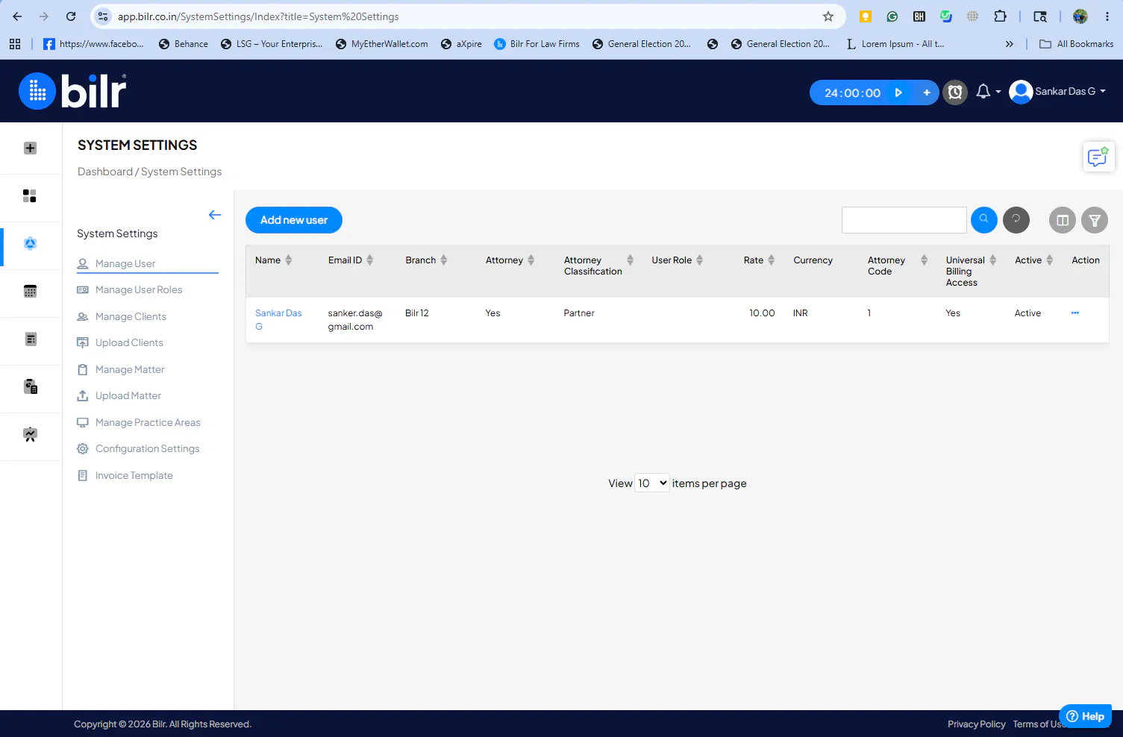Open Behance bookmark
This screenshot has height=737, width=1123.
184,44
